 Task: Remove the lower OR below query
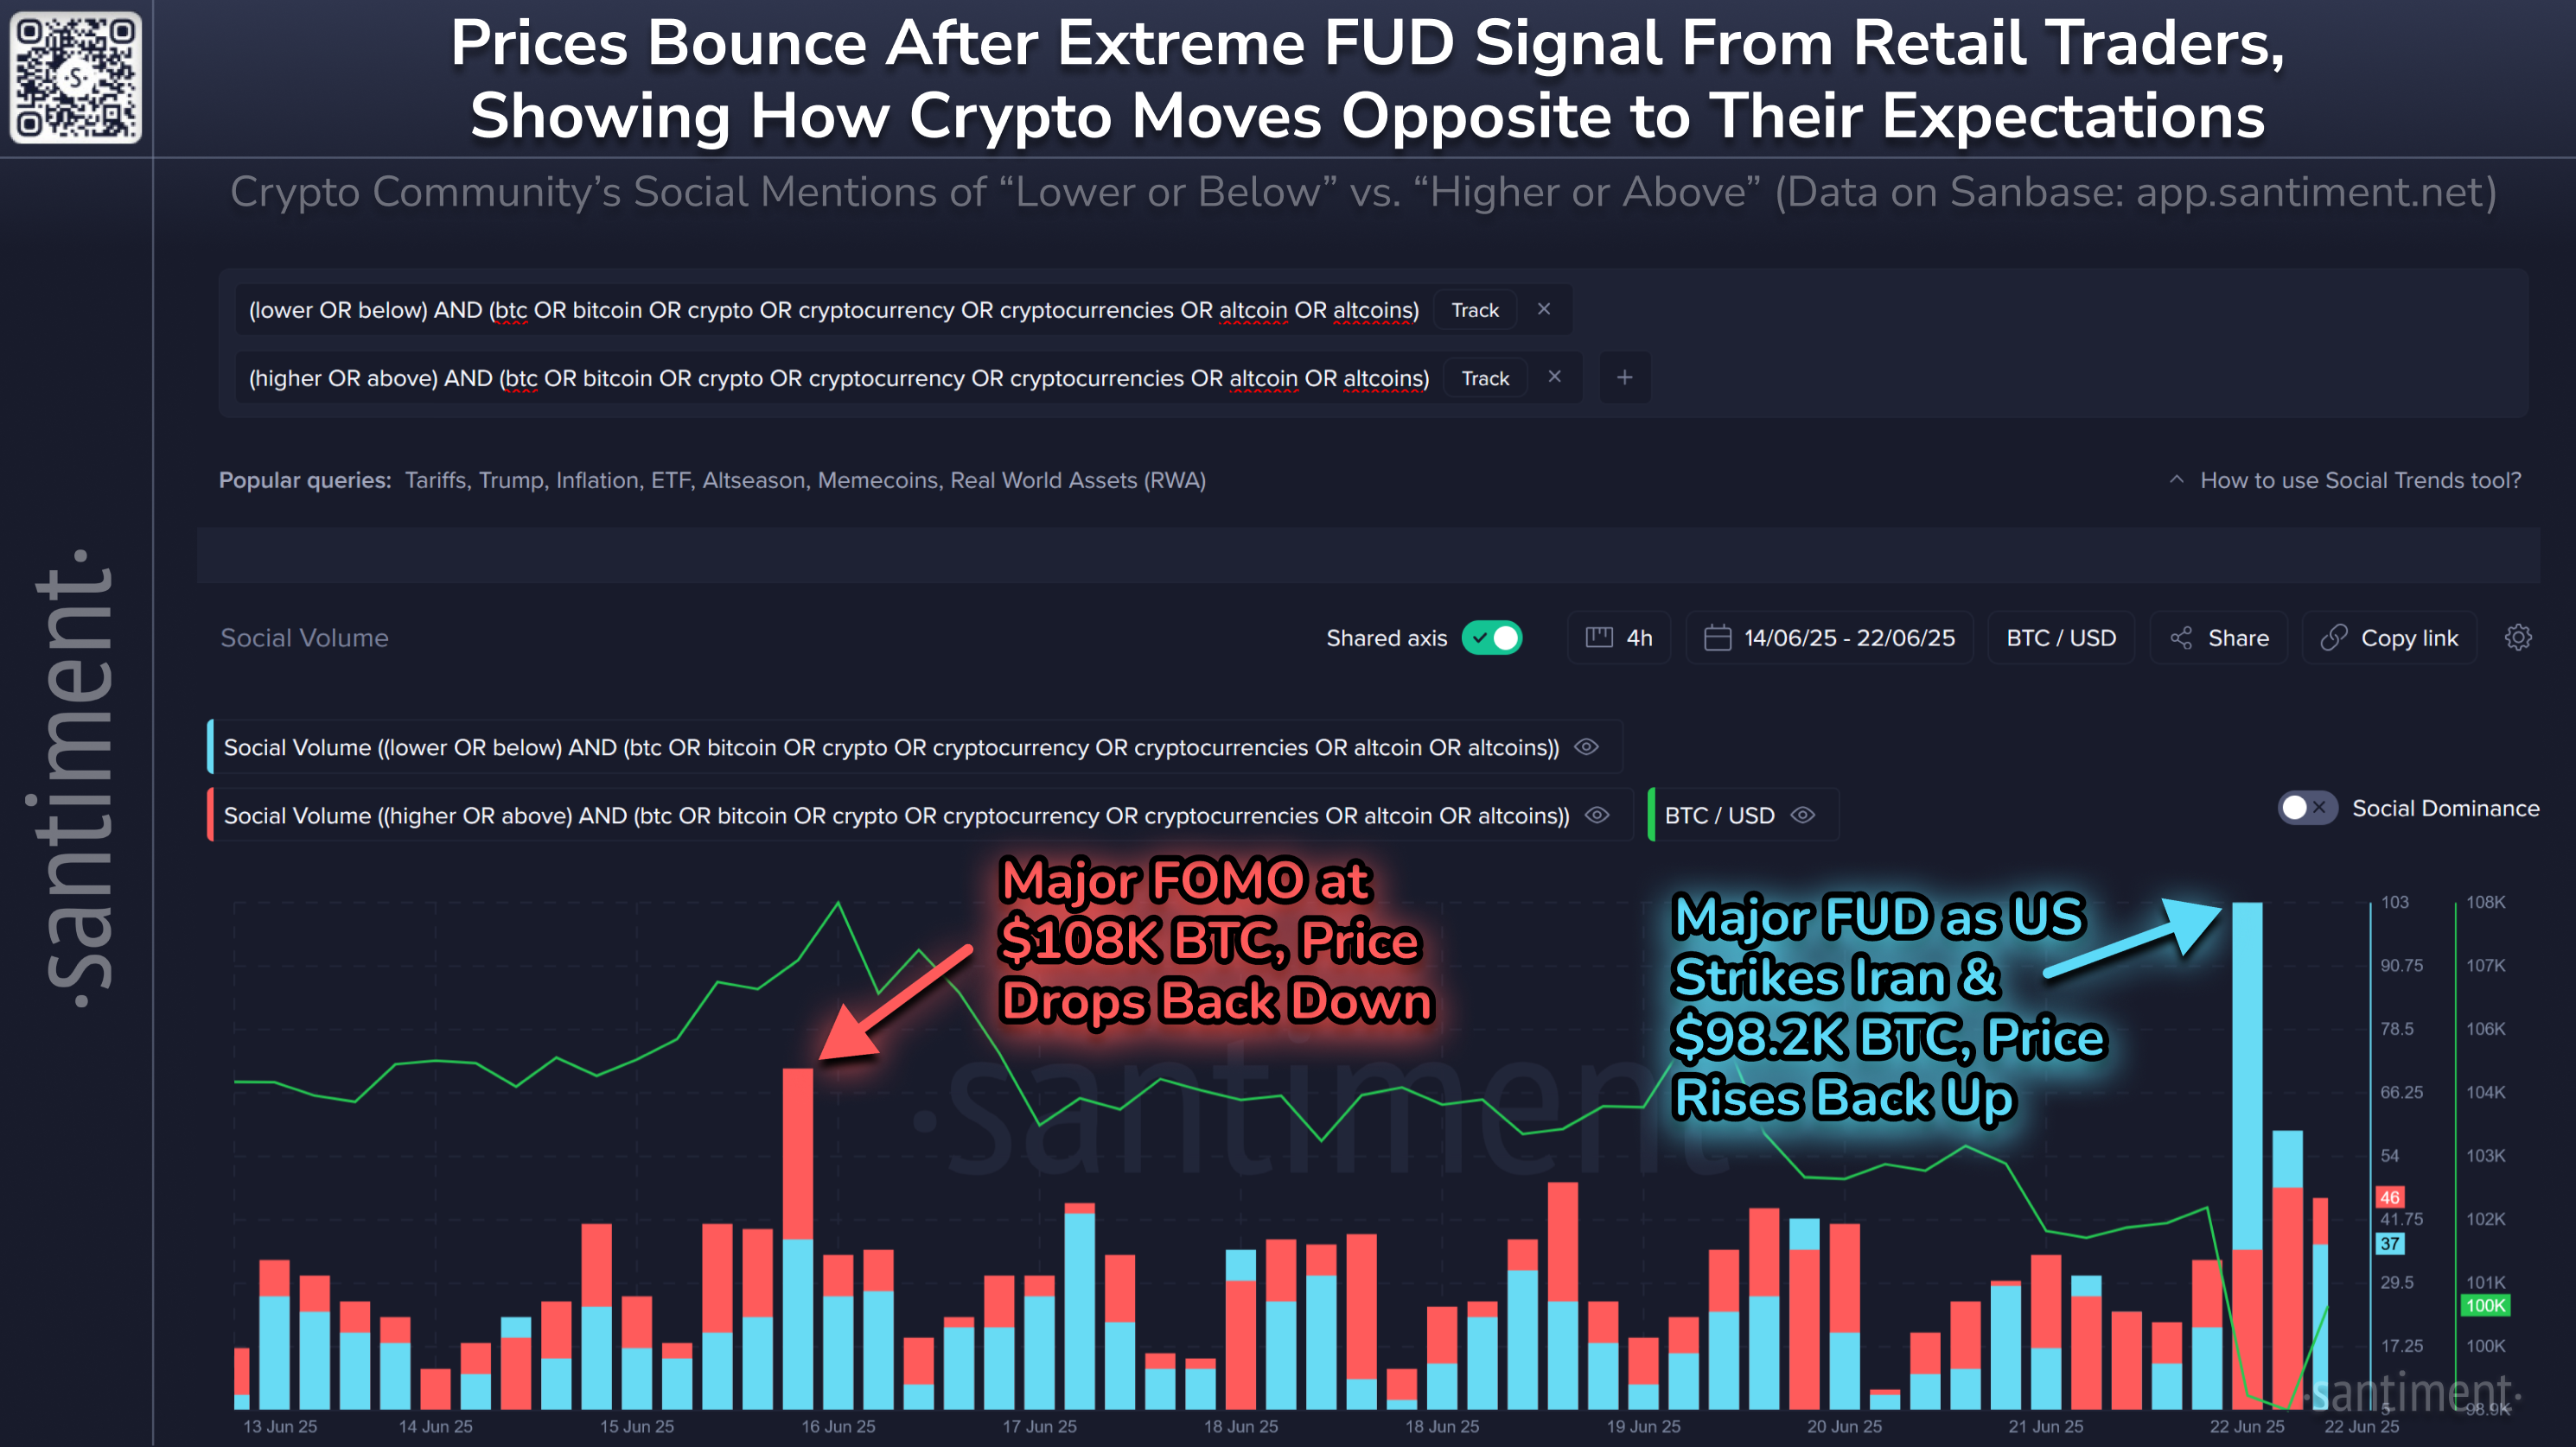(1543, 310)
